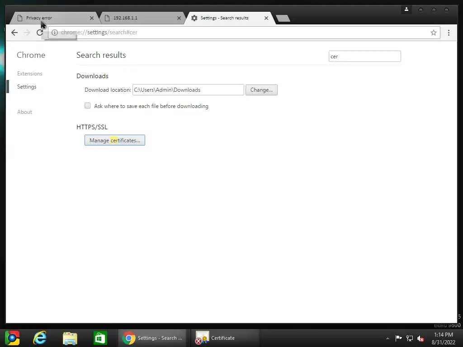Focus the settings search box containing cer
Screen dimensions: 463x347
[365, 56]
